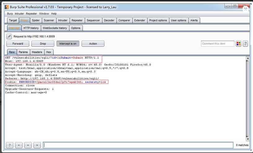
Task: Switch to the User options tab
Action: [x=179, y=20]
